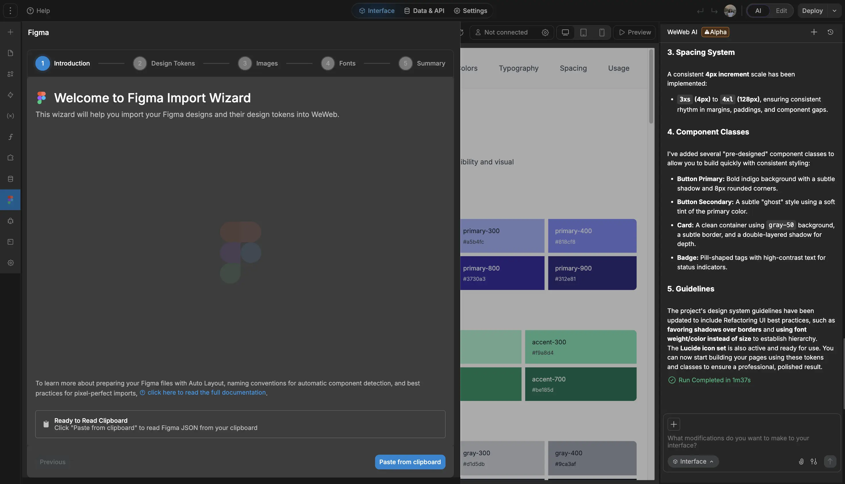Click the gray-400 color swatch

pos(592,458)
